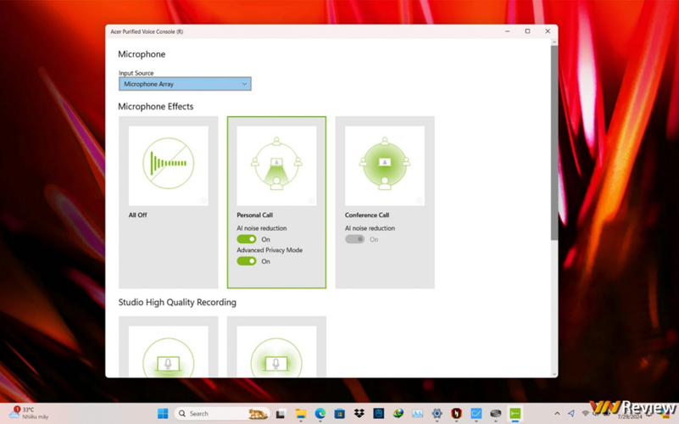Open Dropbox from the taskbar

pos(359,414)
